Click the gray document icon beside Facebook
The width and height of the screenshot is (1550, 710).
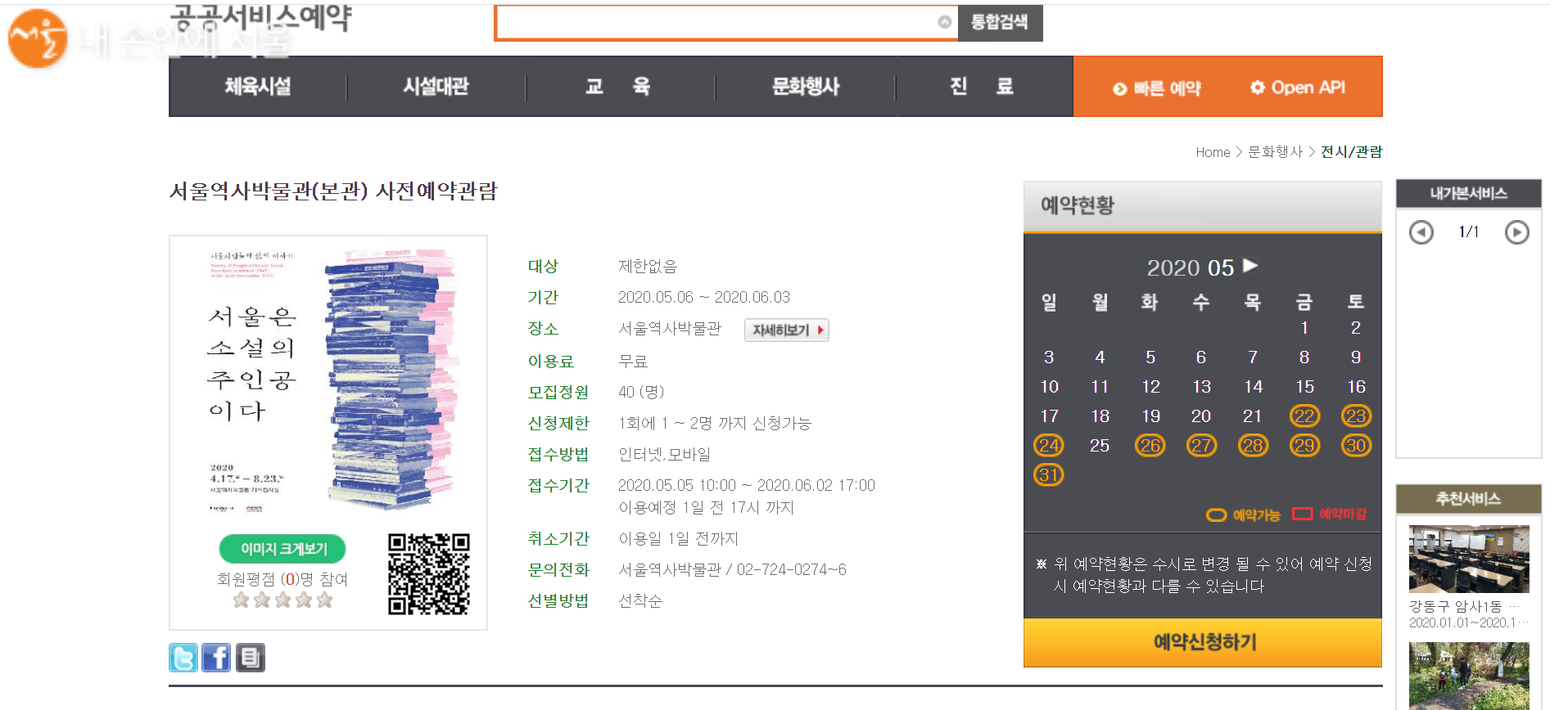click(x=251, y=658)
